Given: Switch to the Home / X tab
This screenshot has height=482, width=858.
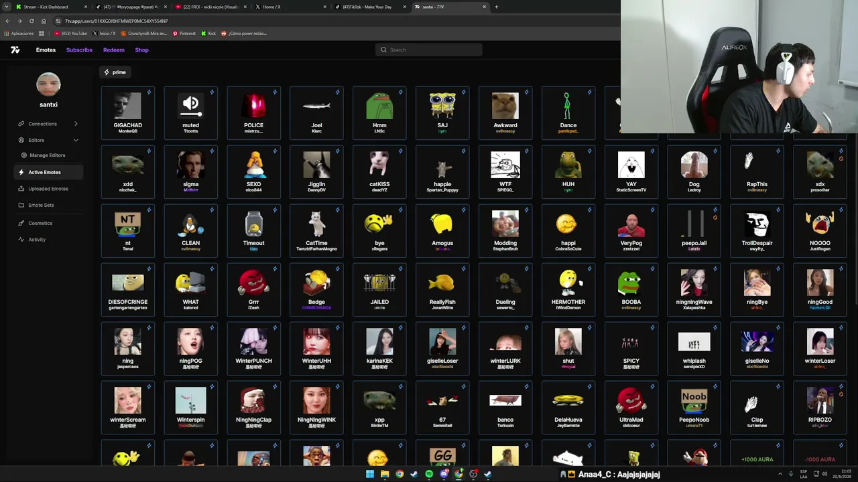Looking at the screenshot, I should [290, 7].
